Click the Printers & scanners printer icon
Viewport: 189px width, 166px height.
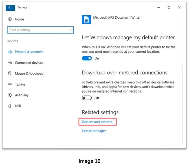pos(10,52)
